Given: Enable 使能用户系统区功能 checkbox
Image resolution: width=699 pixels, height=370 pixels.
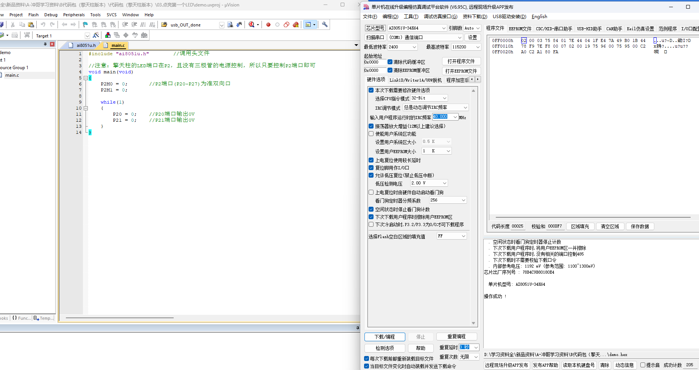Looking at the screenshot, I should pos(371,134).
